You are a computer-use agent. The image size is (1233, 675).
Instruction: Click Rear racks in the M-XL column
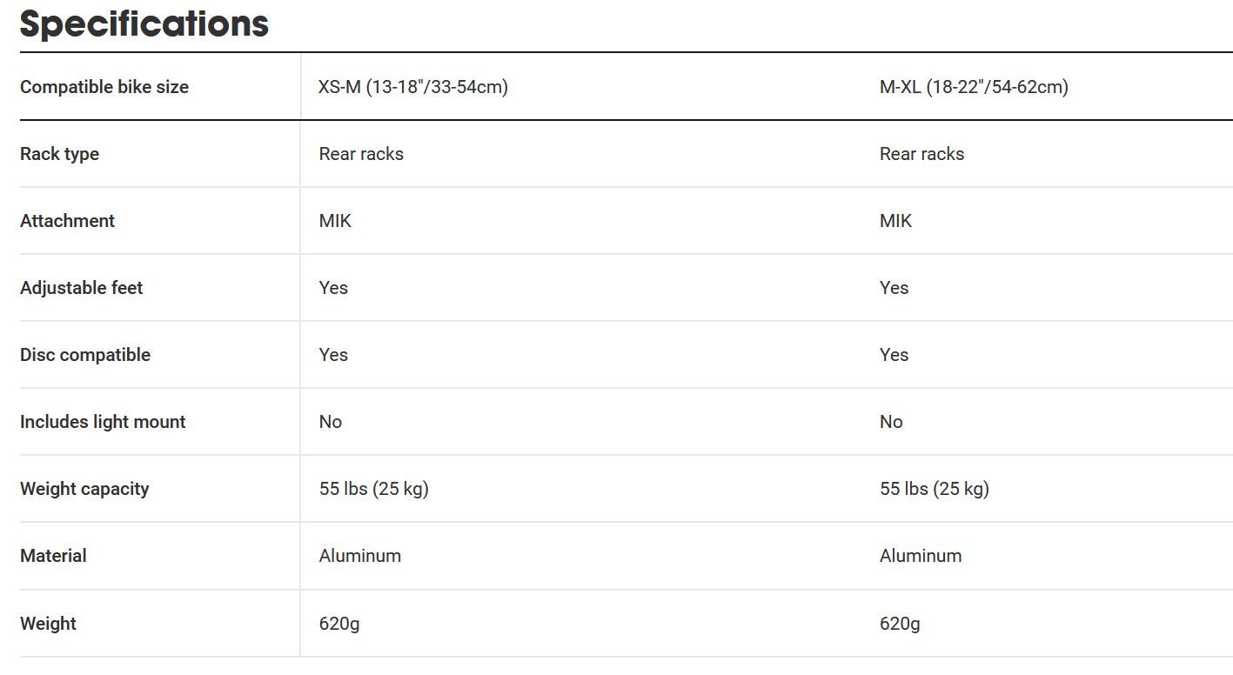click(x=921, y=154)
